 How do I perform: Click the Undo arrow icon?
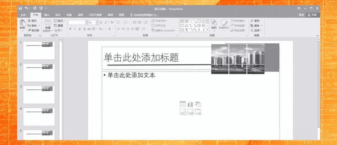point(26,8)
